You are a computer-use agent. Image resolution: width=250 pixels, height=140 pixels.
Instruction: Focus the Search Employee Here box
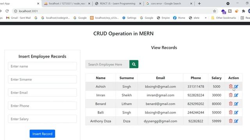point(107,64)
